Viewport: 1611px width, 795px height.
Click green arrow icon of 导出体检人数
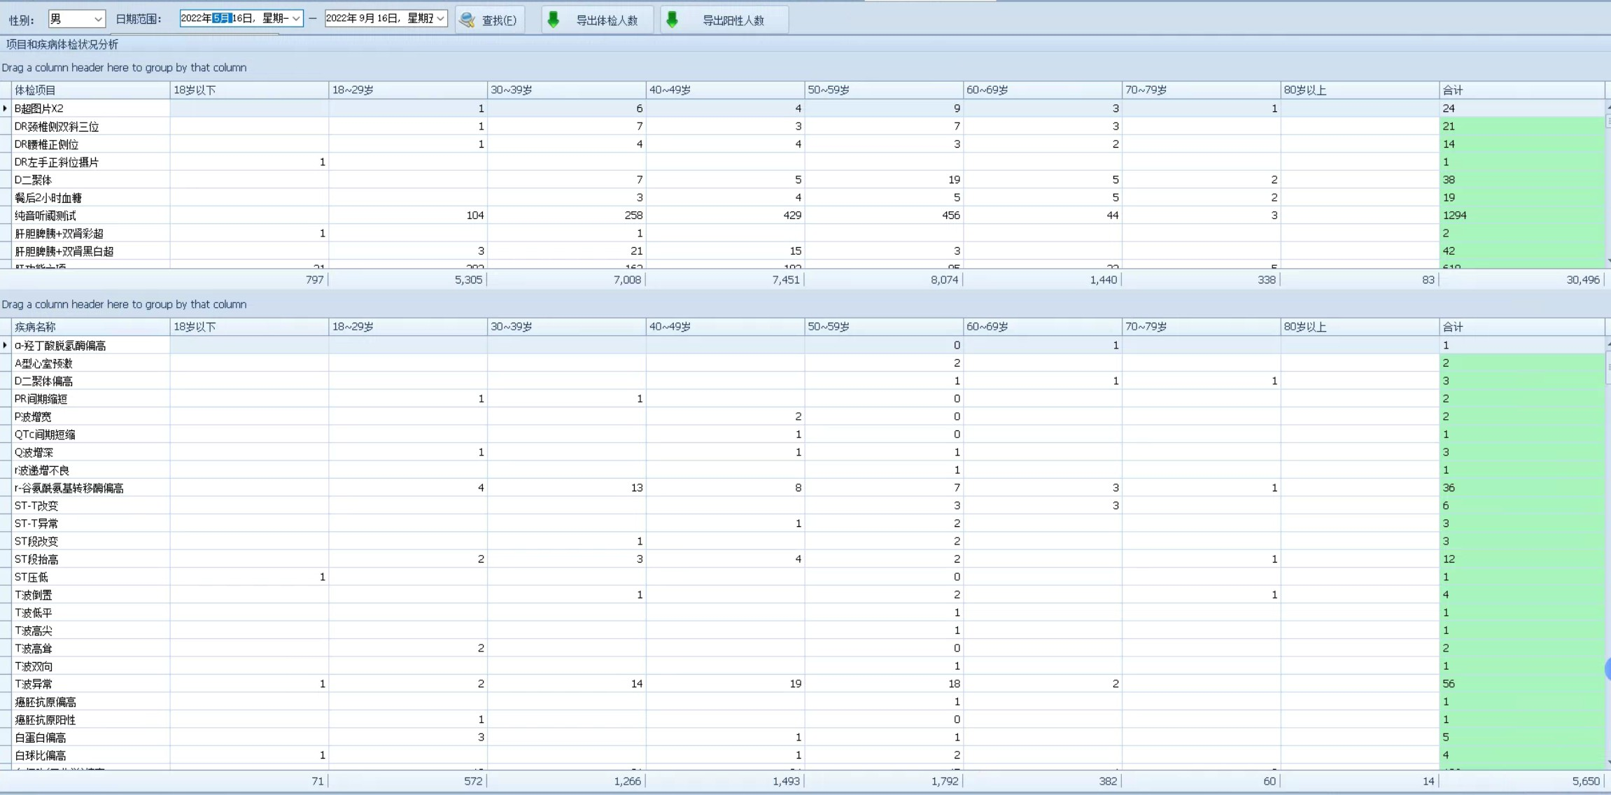coord(554,20)
